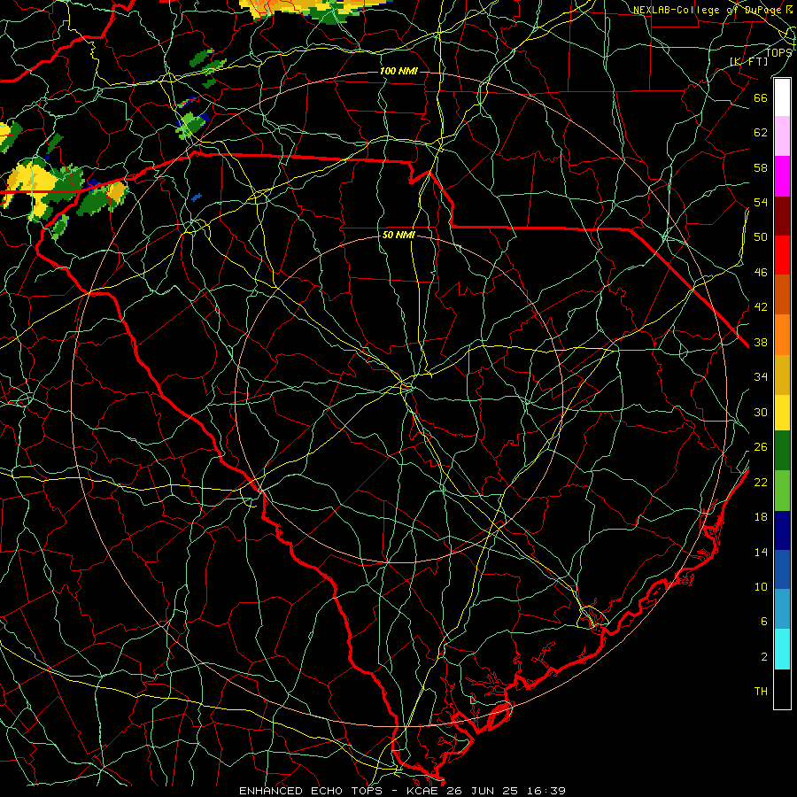This screenshot has height=797, width=797.
Task: Click the '14' legend value
Action: click(761, 552)
